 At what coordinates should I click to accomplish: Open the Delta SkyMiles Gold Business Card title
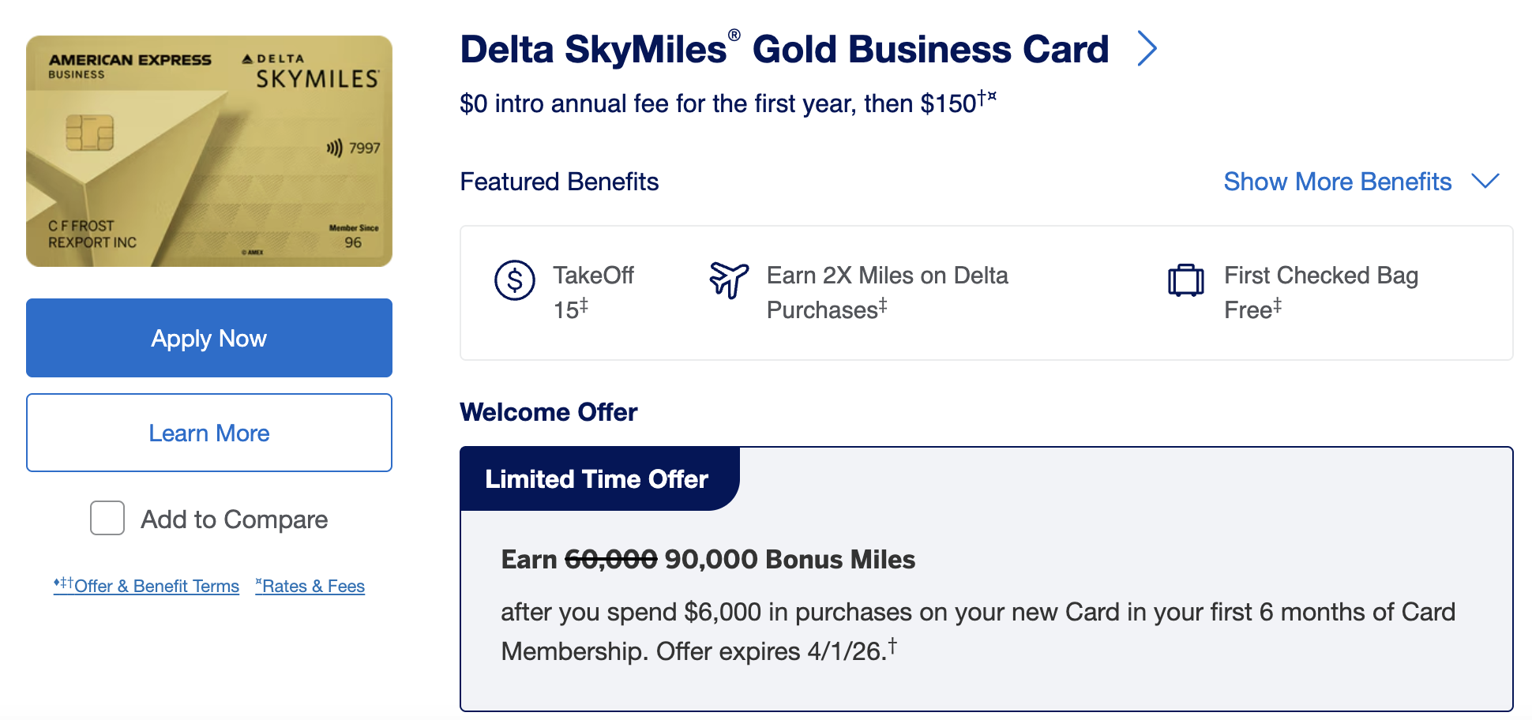pos(784,49)
